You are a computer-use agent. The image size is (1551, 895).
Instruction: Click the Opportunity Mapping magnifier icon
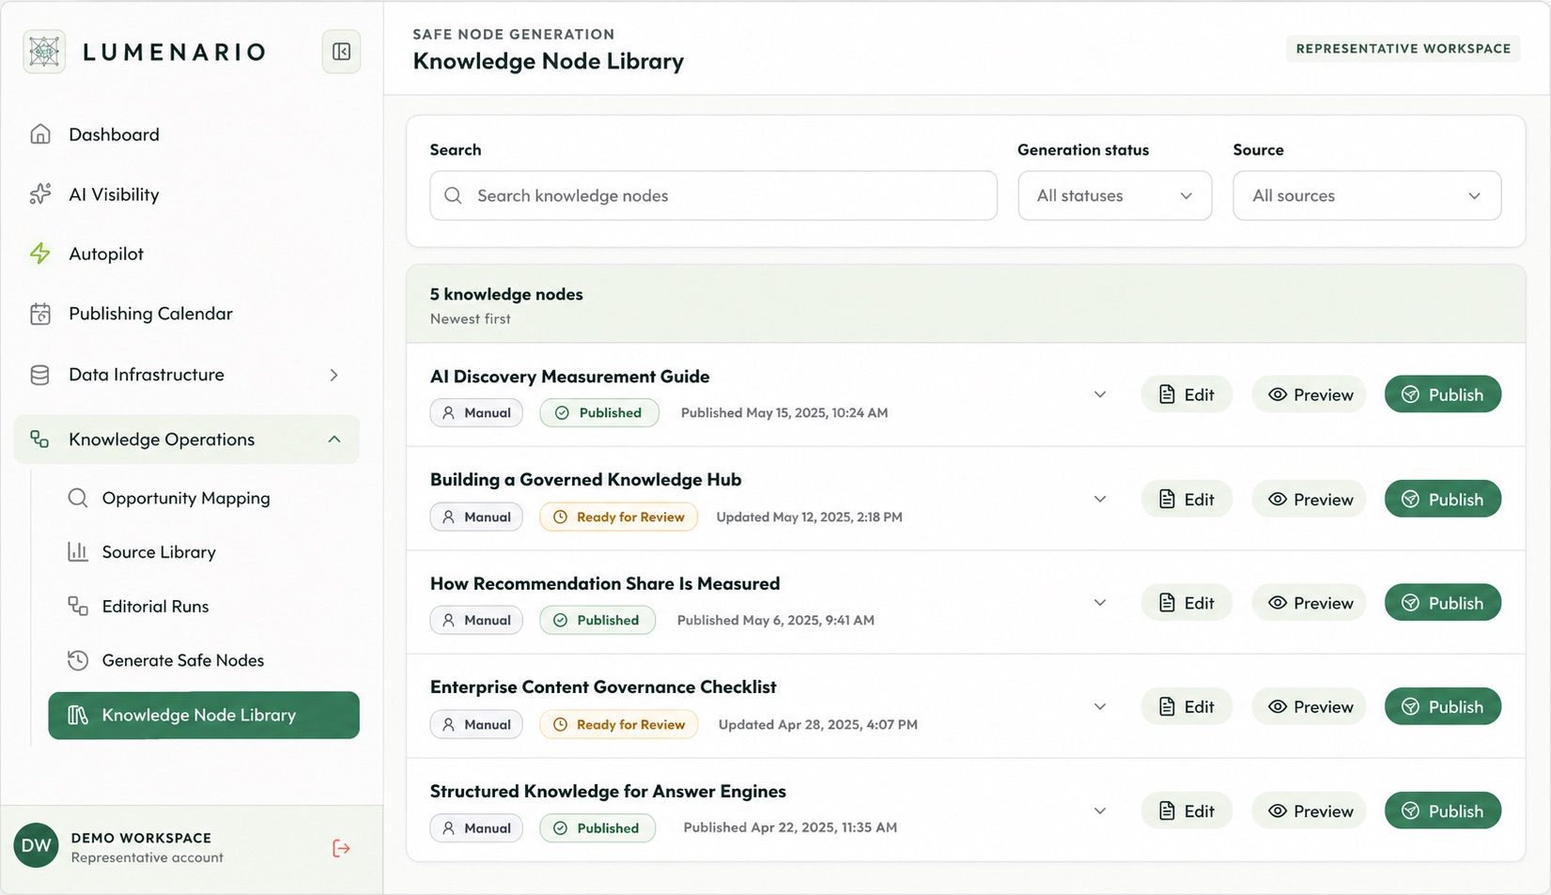pyautogui.click(x=78, y=498)
